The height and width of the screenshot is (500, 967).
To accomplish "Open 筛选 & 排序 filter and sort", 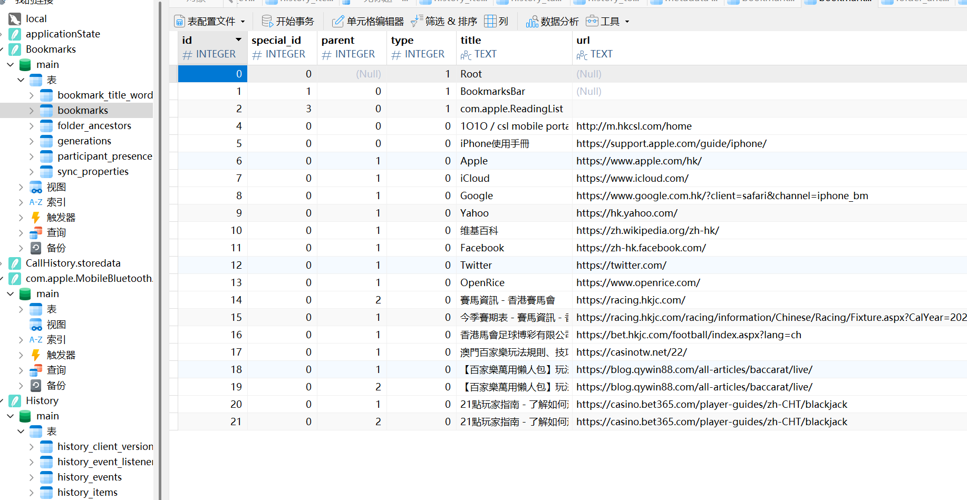I will (x=444, y=21).
